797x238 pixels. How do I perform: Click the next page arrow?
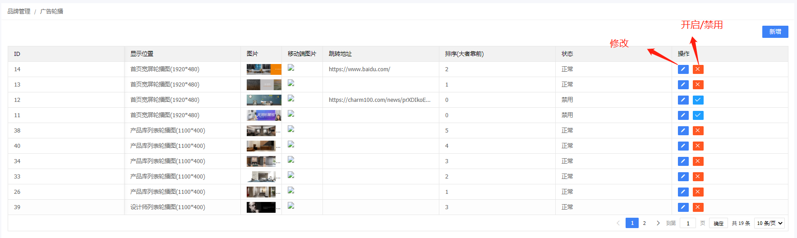(658, 223)
